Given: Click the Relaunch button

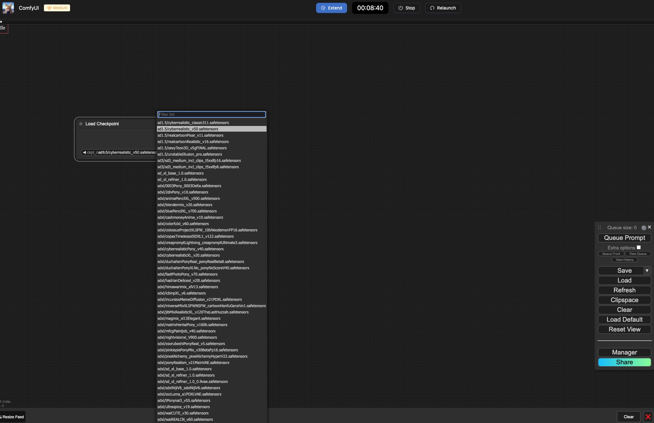Looking at the screenshot, I should pyautogui.click(x=443, y=8).
